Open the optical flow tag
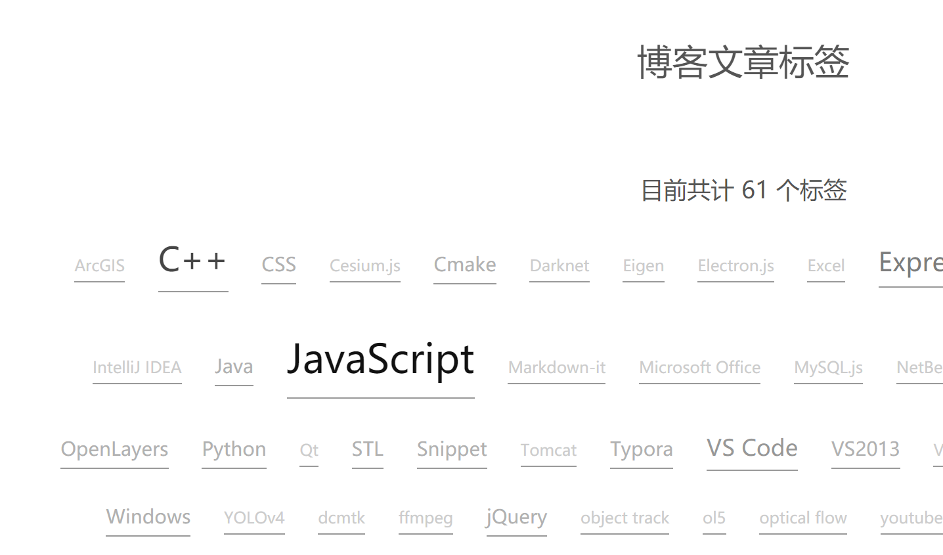This screenshot has height=555, width=943. click(802, 518)
